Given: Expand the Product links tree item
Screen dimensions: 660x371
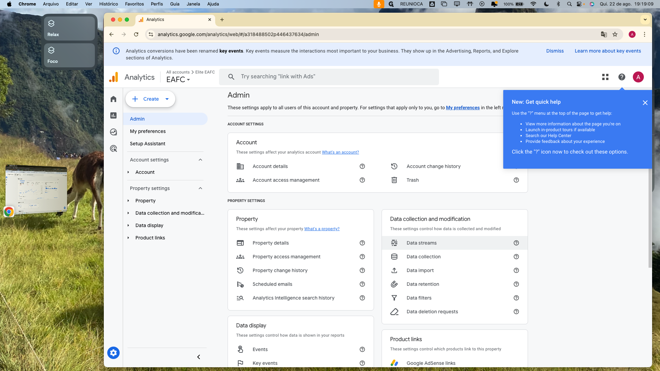Looking at the screenshot, I should pyautogui.click(x=128, y=238).
